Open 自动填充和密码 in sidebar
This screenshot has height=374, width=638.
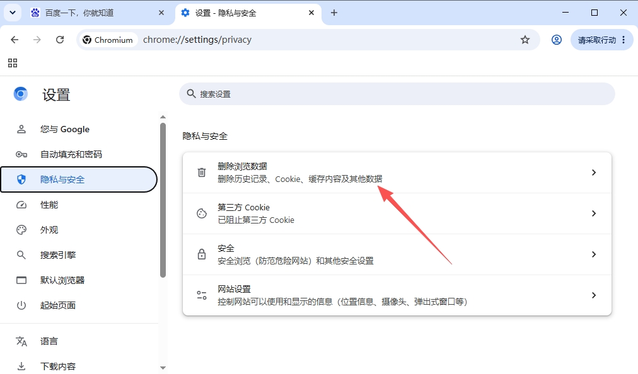[x=79, y=154]
